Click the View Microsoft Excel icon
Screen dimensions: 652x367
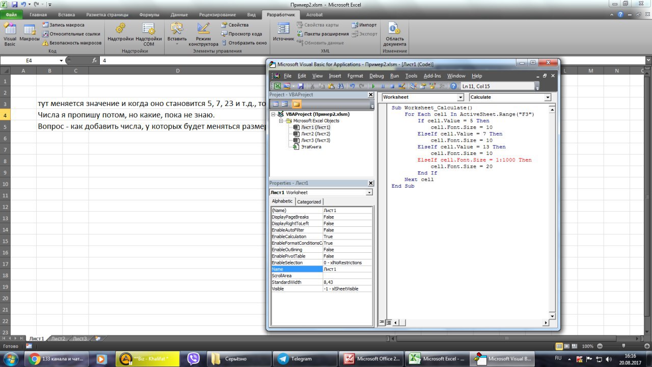tap(277, 86)
